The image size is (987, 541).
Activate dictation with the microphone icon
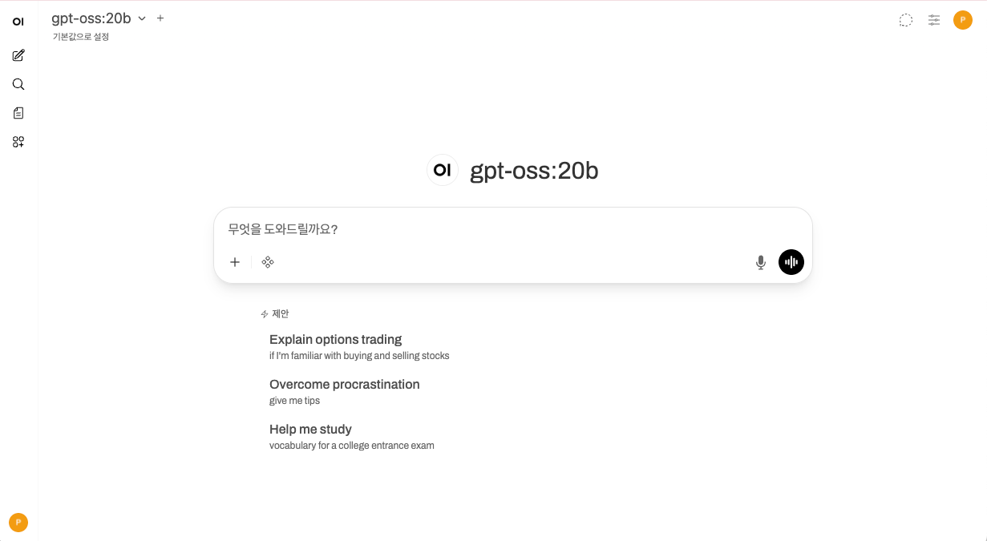[760, 262]
